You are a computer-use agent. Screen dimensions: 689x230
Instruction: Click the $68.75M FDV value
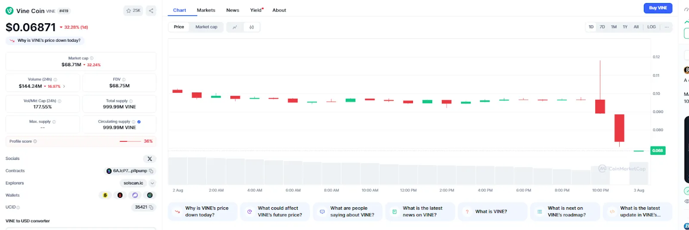coord(119,86)
